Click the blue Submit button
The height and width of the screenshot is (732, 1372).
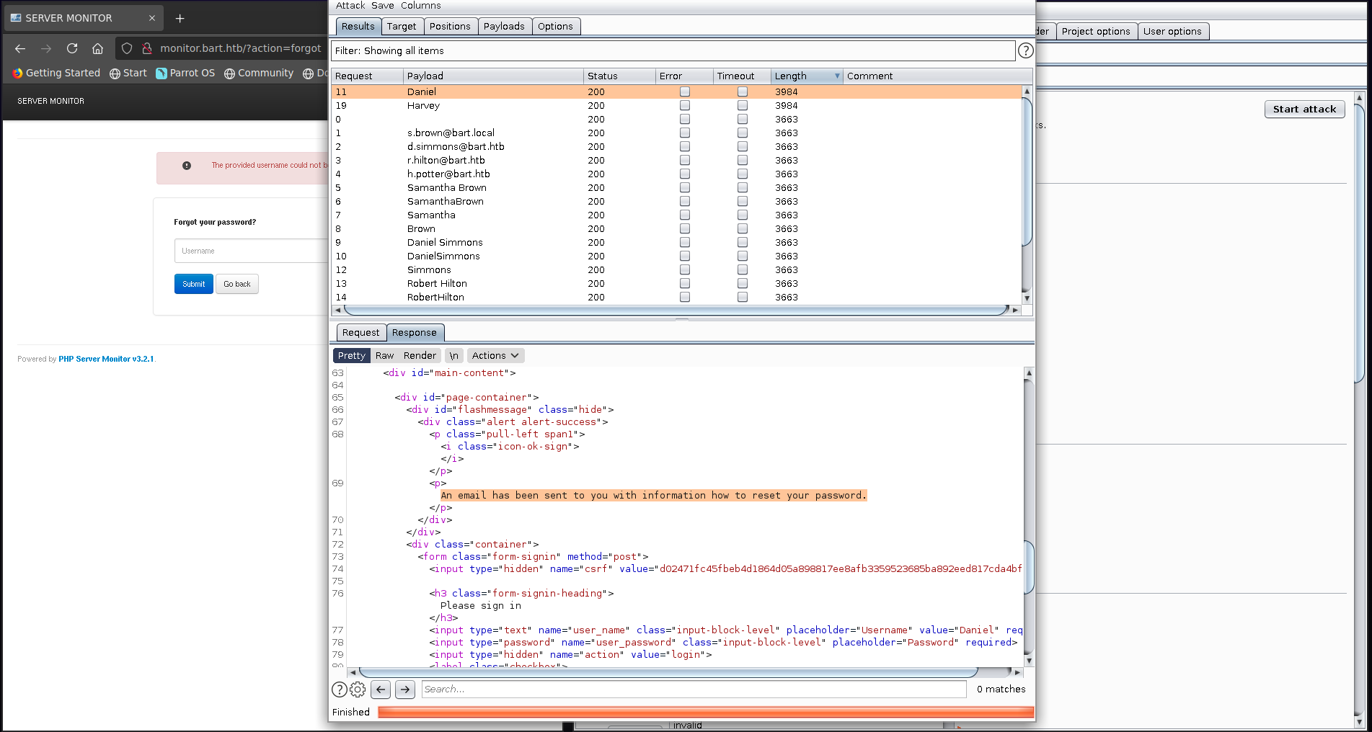click(x=194, y=284)
